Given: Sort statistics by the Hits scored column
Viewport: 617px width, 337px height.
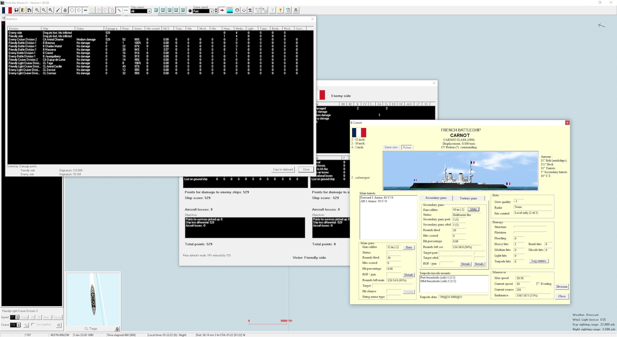Looking at the screenshot, I should pyautogui.click(x=154, y=29).
